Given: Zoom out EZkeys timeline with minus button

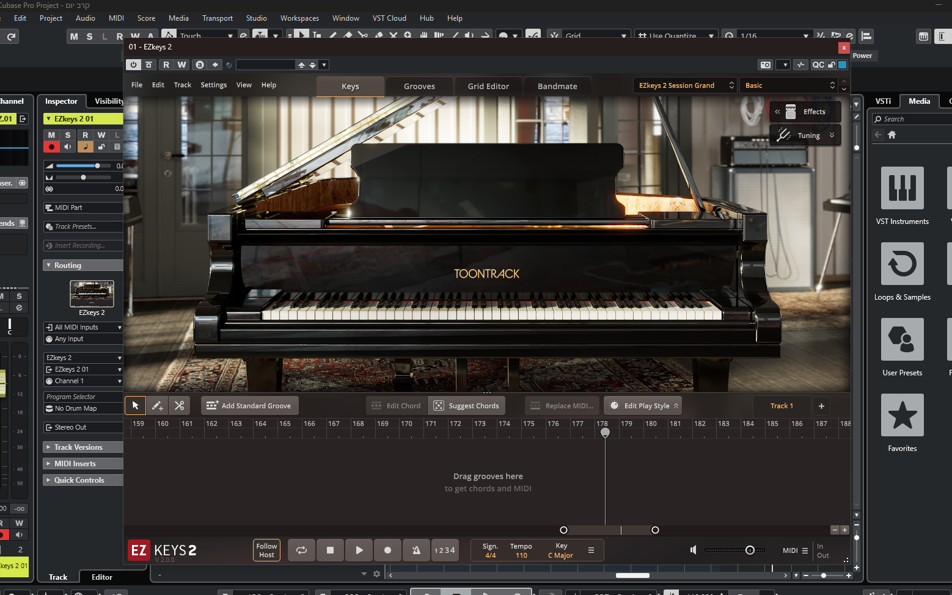Looking at the screenshot, I should click(x=835, y=530).
